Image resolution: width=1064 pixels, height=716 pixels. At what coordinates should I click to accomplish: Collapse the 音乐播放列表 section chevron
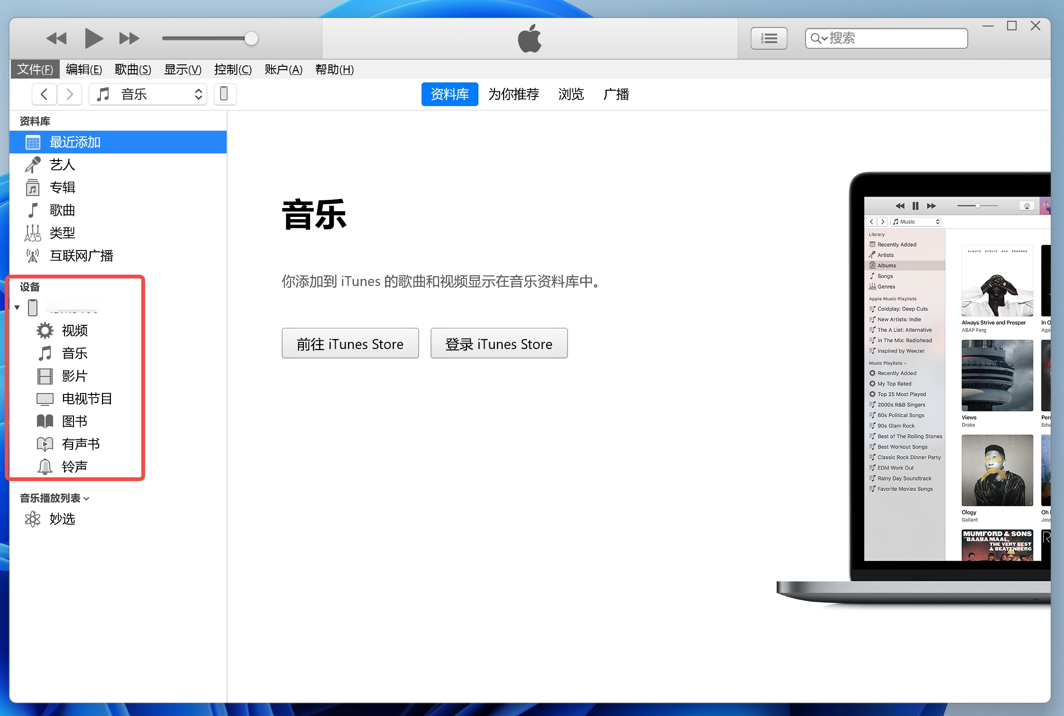[x=86, y=499]
